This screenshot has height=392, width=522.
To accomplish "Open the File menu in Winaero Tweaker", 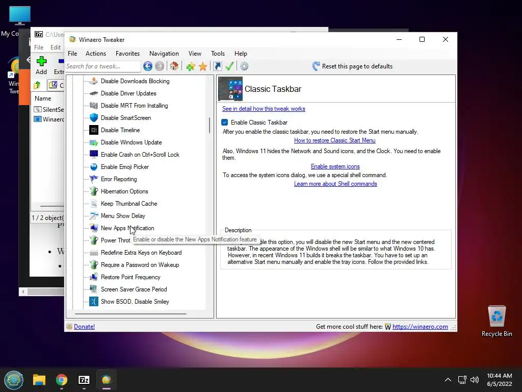I will pyautogui.click(x=72, y=53).
